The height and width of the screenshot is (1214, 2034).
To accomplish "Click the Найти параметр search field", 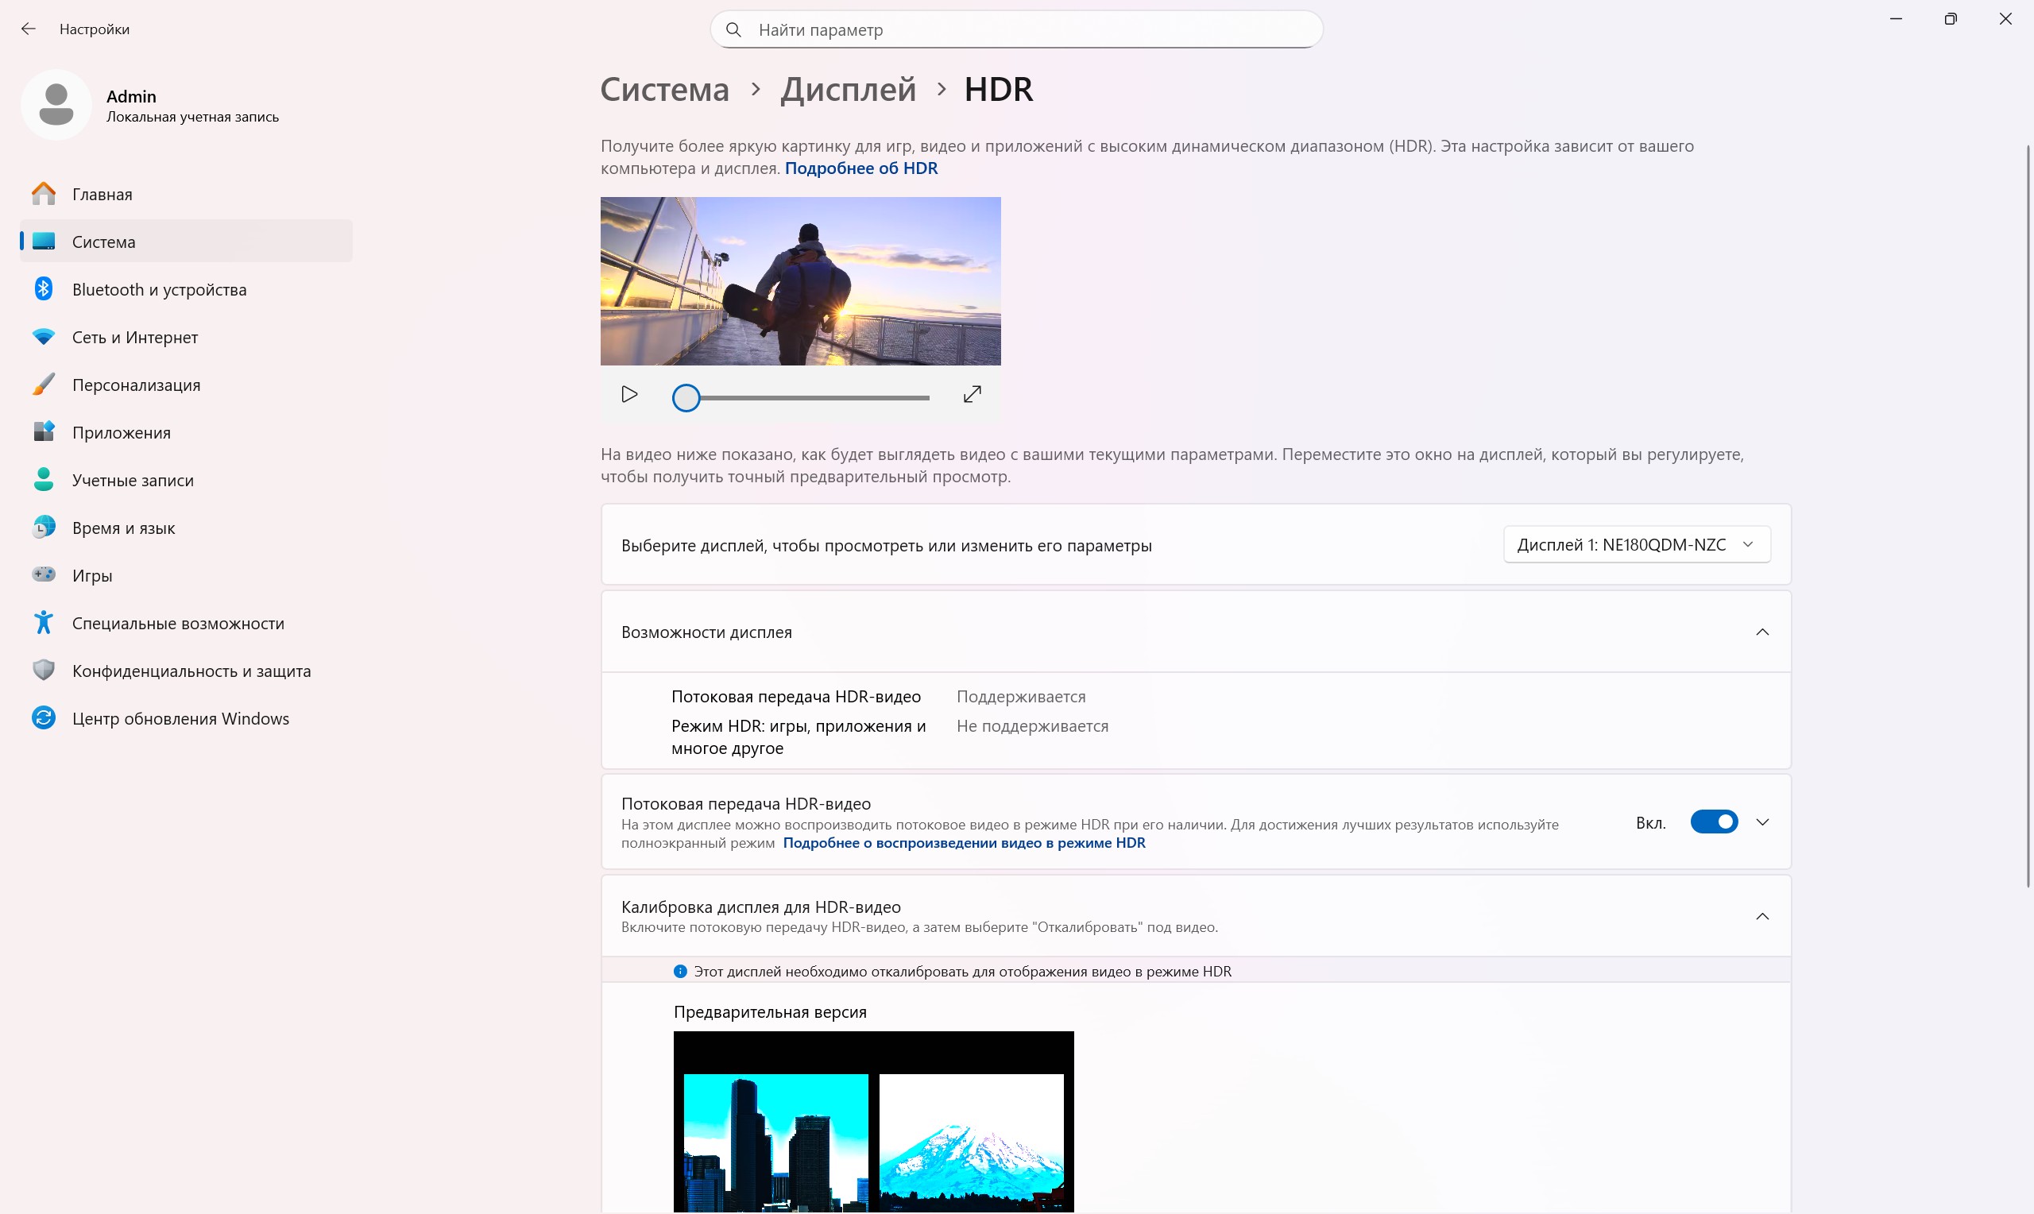I will (x=1016, y=29).
